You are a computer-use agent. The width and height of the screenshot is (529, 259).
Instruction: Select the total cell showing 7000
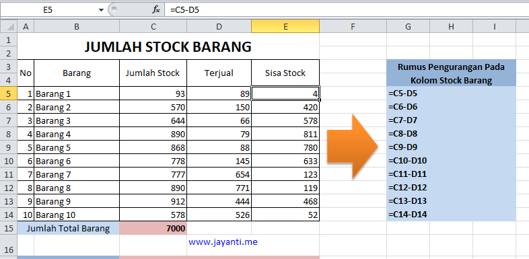pyautogui.click(x=153, y=228)
